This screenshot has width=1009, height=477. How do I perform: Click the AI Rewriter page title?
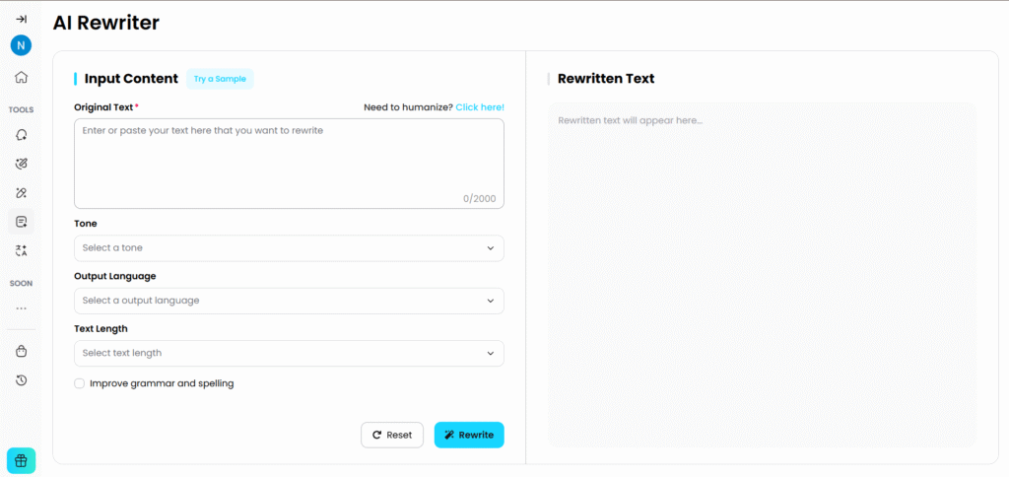pos(106,24)
